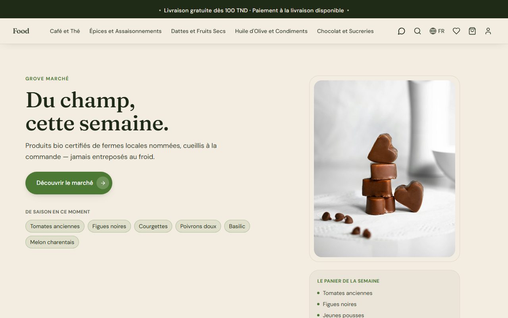Screen dimensions: 508x318
Task: Choose the Poivrons doux chip
Action: [198, 226]
